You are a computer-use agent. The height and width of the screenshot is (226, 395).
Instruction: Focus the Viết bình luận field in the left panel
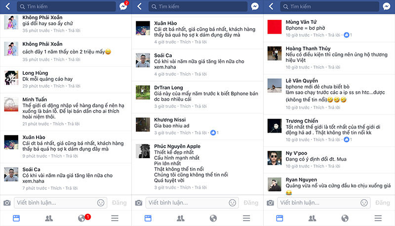coord(60,203)
